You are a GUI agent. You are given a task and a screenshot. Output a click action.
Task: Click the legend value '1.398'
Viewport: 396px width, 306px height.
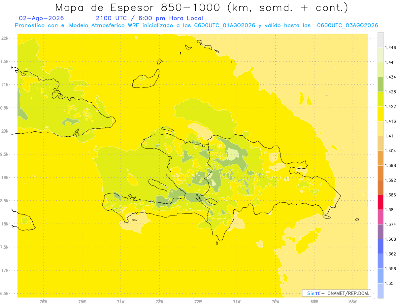390,165
